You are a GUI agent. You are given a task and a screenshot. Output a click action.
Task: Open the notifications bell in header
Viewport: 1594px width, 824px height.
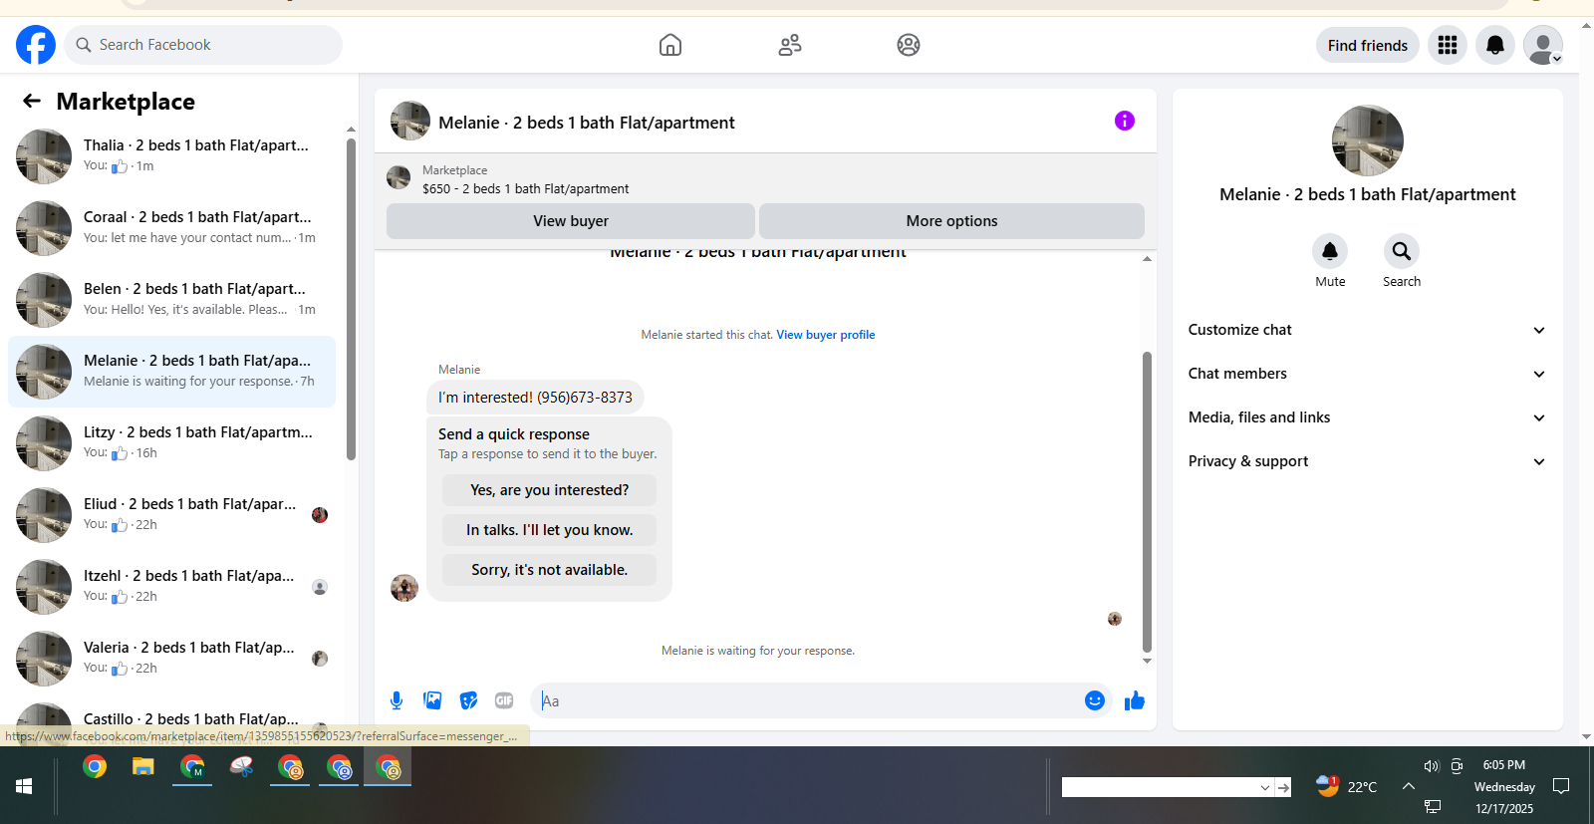pyautogui.click(x=1495, y=45)
